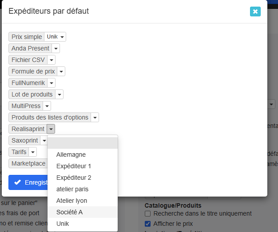Pick Unik in the dropdown list
This screenshot has height=232, width=278.
(83, 224)
